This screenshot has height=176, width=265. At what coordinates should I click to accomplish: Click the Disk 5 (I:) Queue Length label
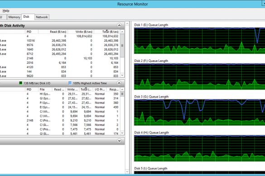151,168
